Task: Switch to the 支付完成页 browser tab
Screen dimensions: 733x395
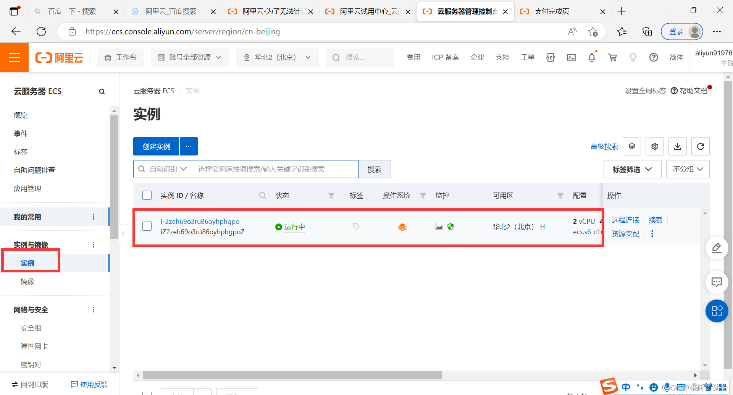Action: click(562, 11)
